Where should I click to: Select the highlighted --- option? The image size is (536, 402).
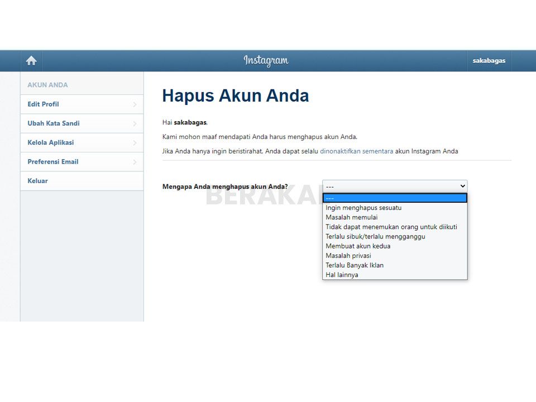pyautogui.click(x=395, y=198)
